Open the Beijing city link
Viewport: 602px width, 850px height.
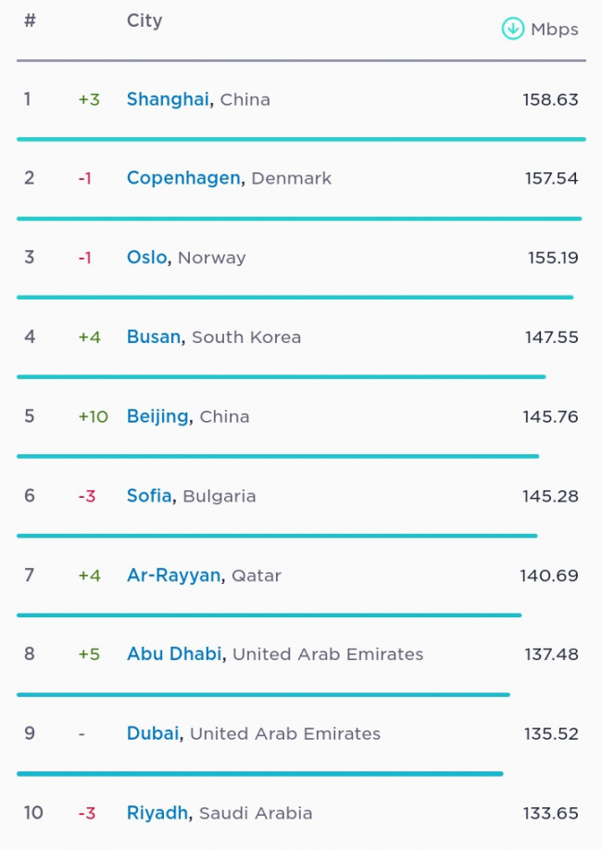pyautogui.click(x=157, y=417)
